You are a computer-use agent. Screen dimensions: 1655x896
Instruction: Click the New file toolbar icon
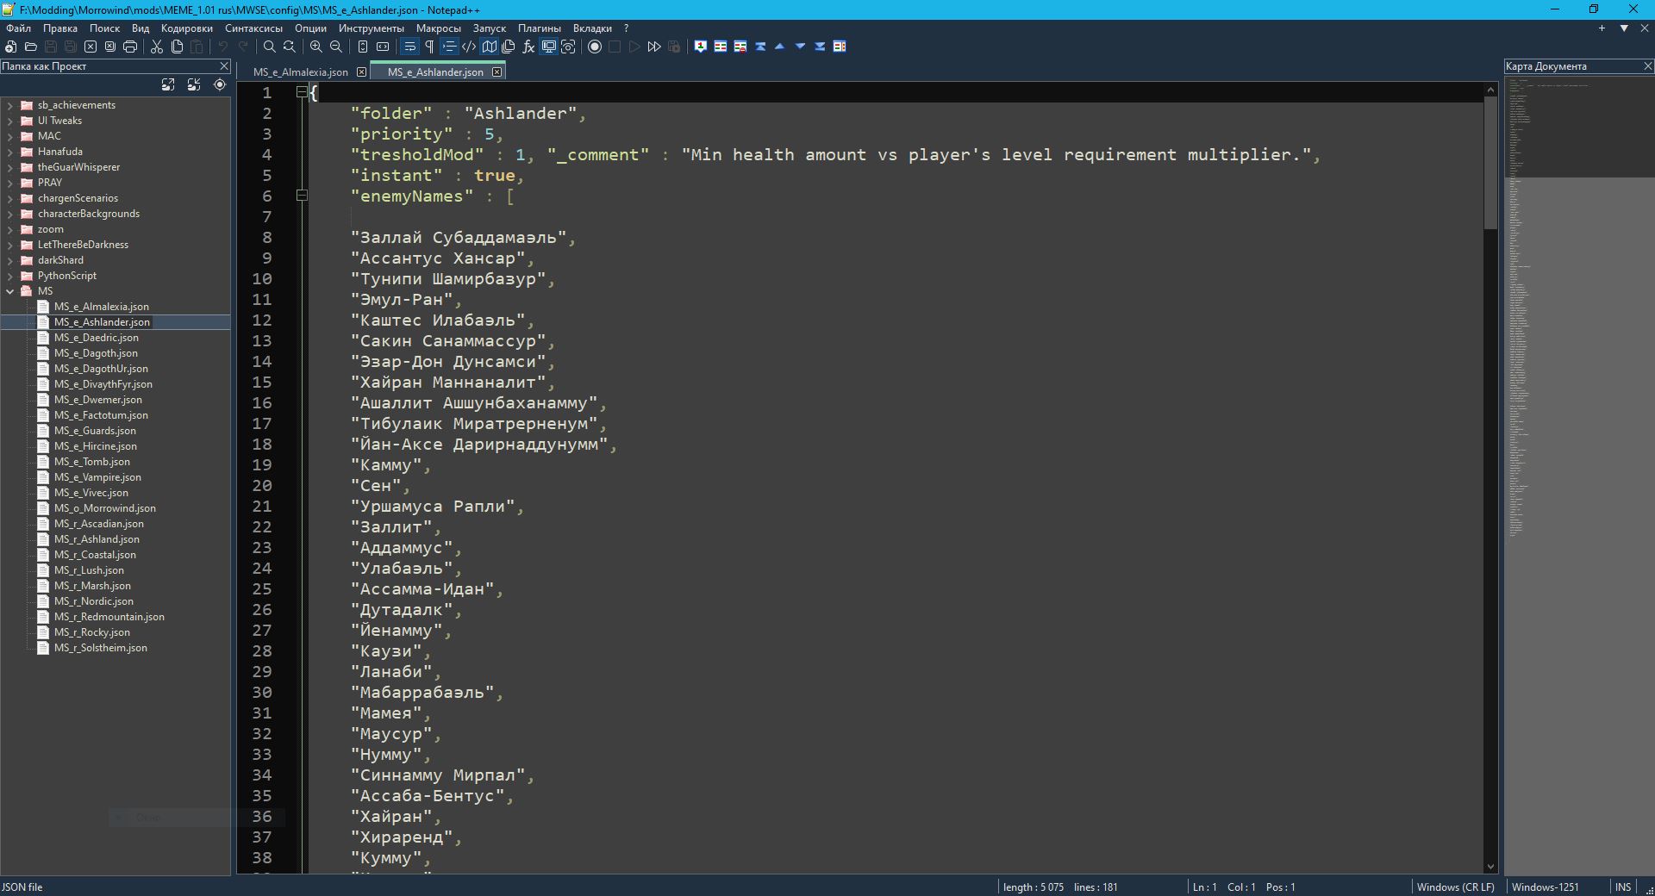(x=10, y=47)
